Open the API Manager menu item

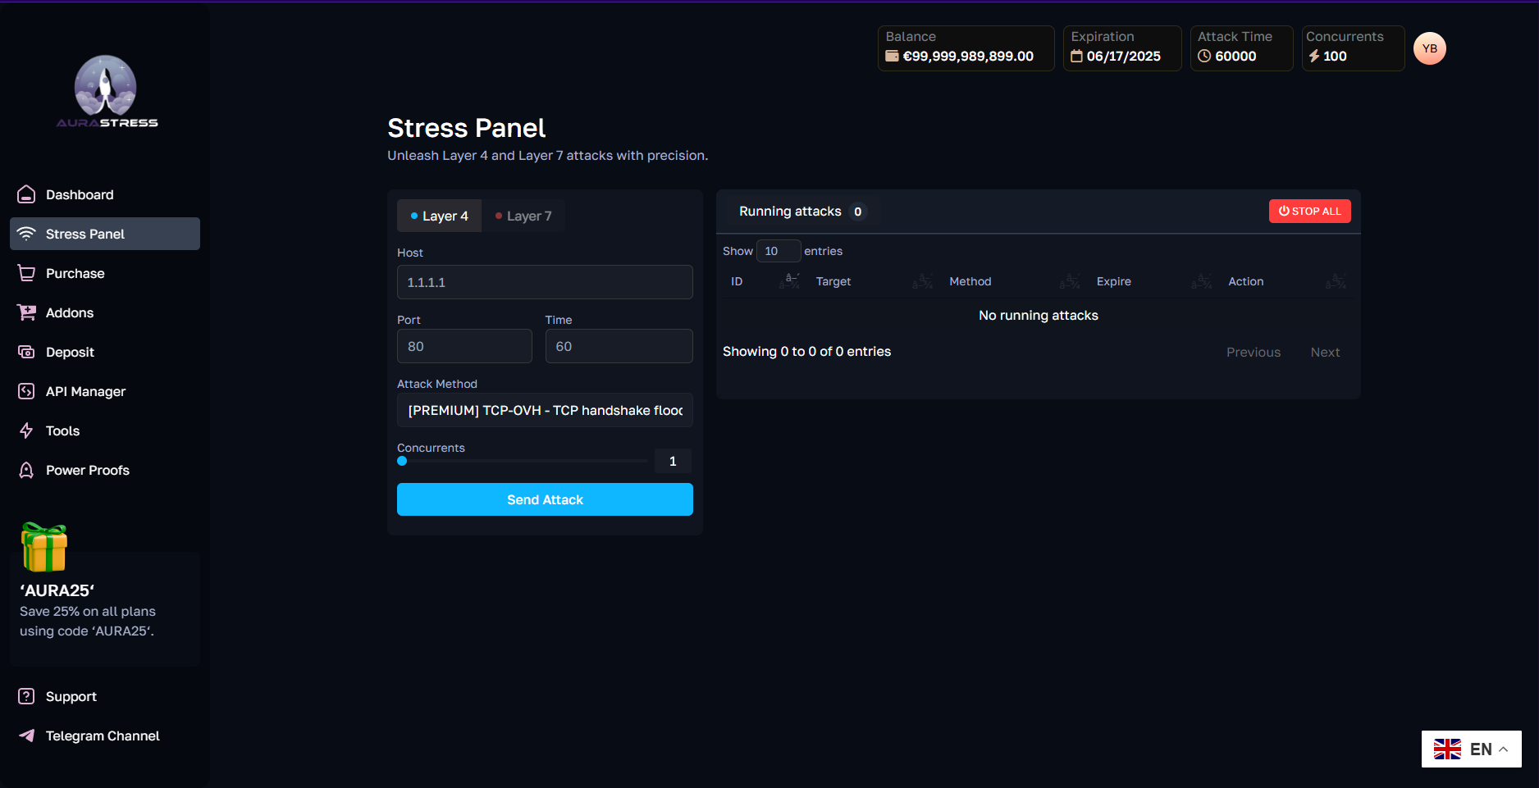pos(105,391)
